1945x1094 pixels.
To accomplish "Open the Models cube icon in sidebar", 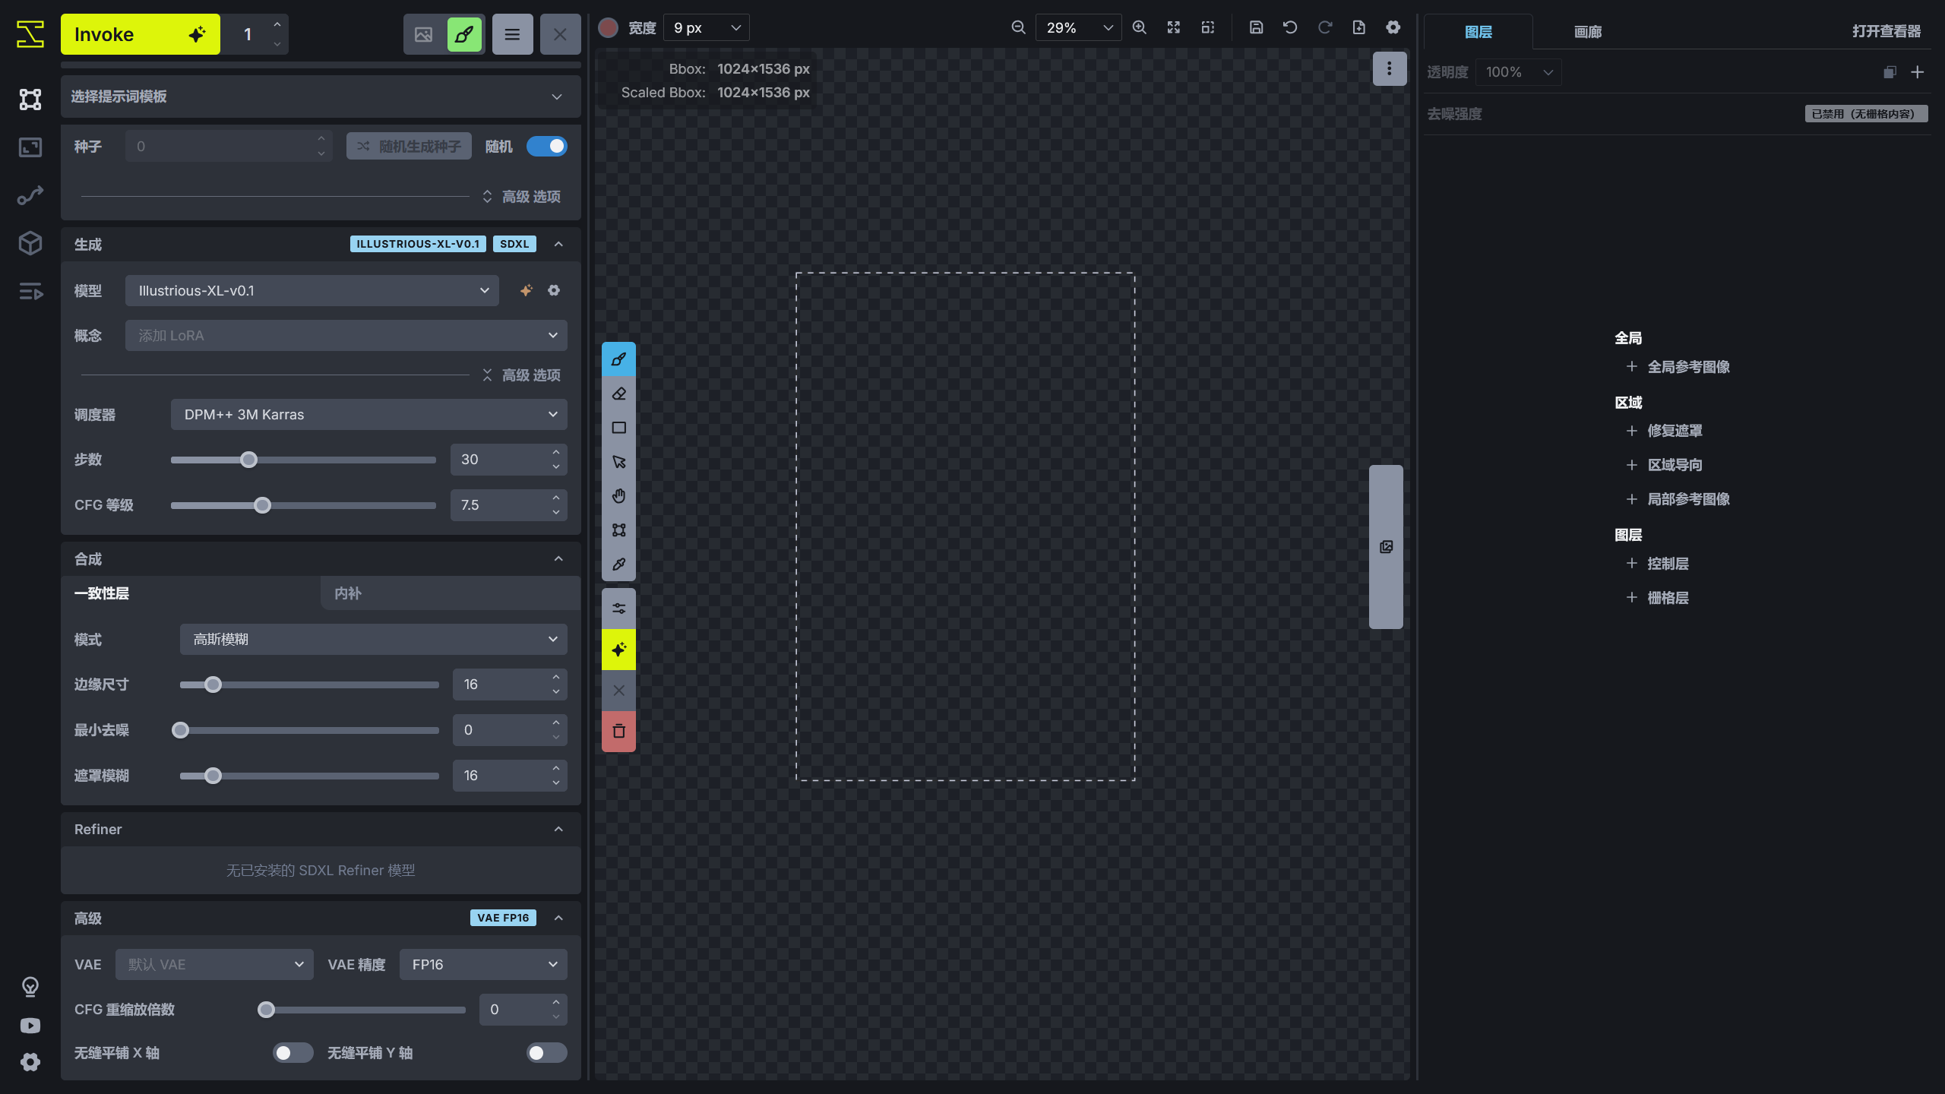I will coord(30,243).
